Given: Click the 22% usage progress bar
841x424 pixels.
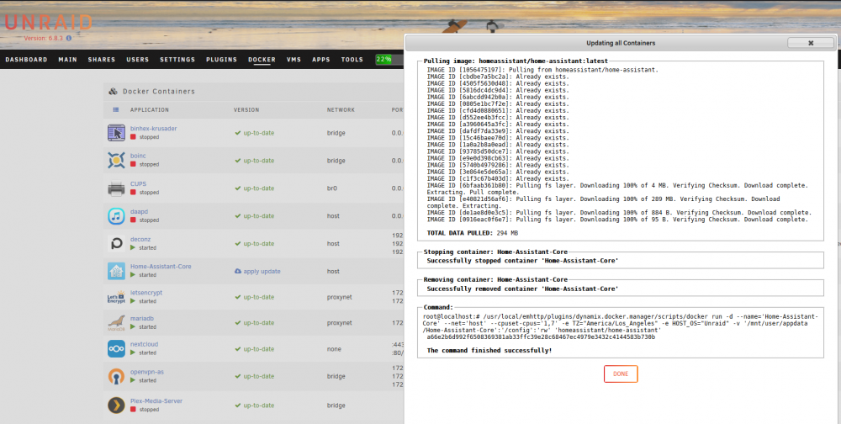Looking at the screenshot, I should pos(390,59).
